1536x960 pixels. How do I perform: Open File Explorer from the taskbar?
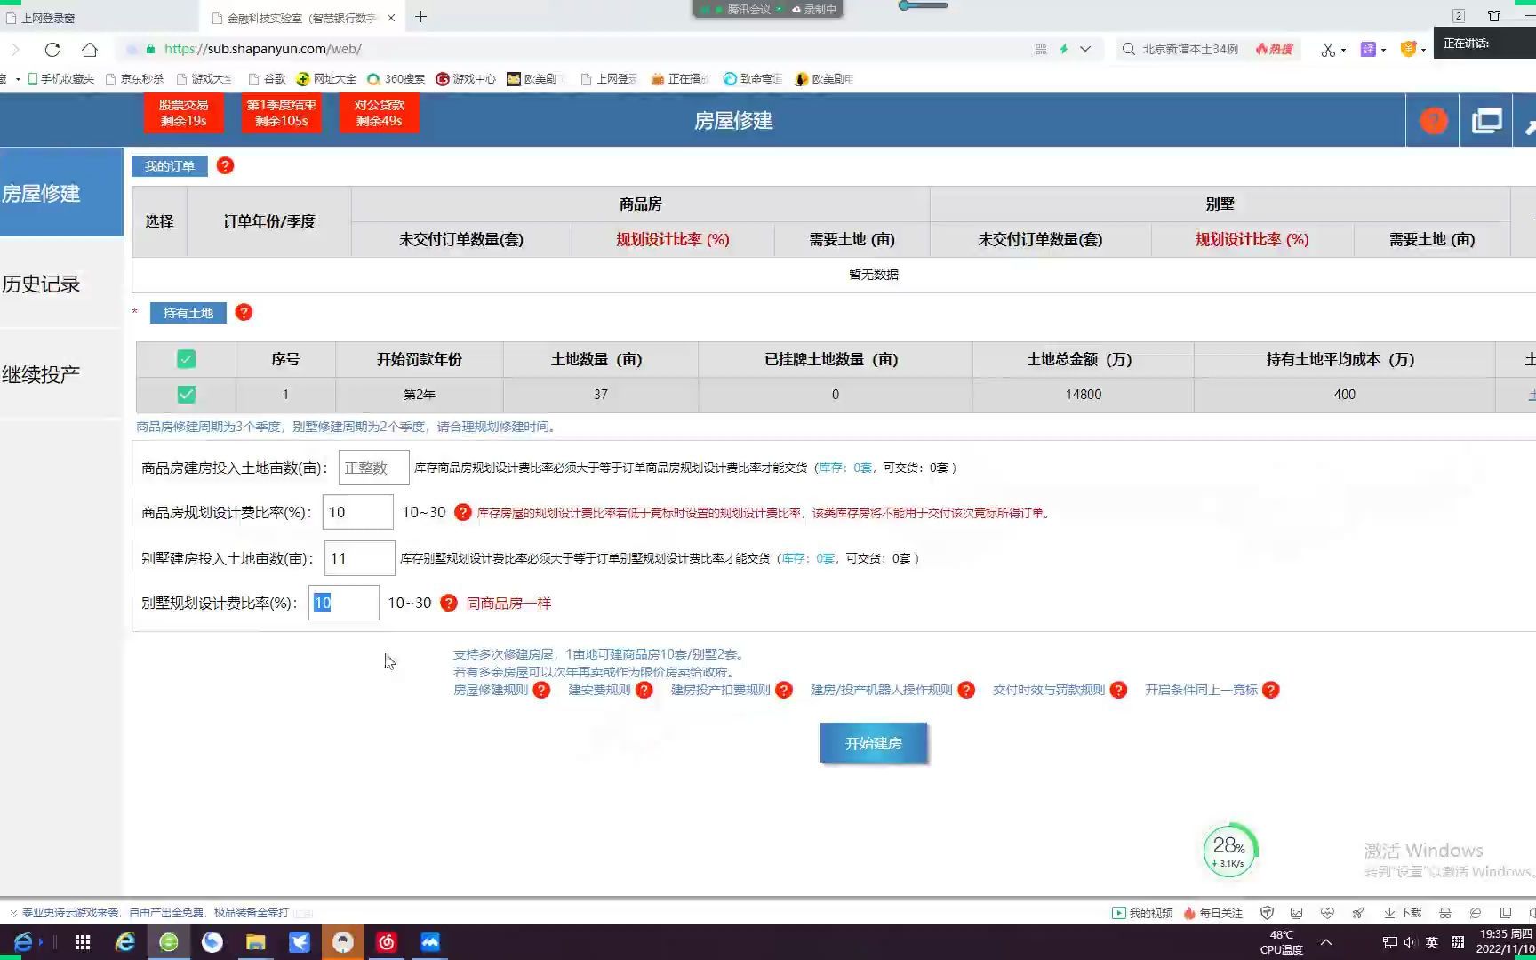pyautogui.click(x=256, y=942)
